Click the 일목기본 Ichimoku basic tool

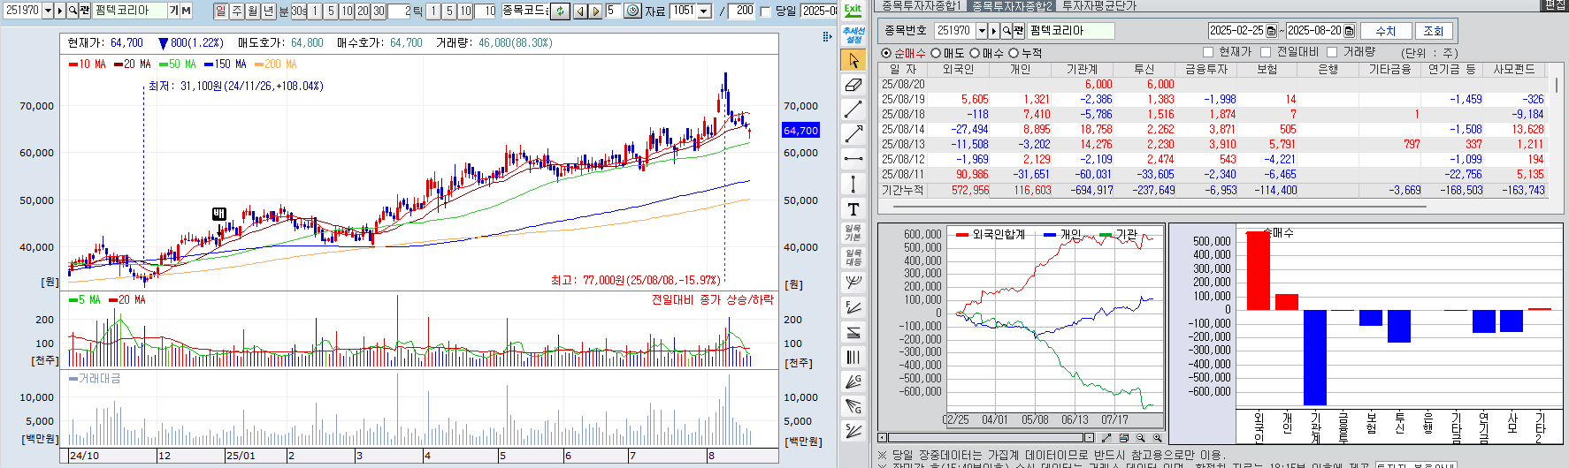(853, 233)
